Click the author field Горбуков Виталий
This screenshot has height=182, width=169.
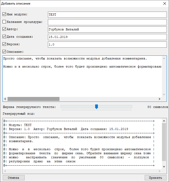pyautogui.click(x=107, y=30)
